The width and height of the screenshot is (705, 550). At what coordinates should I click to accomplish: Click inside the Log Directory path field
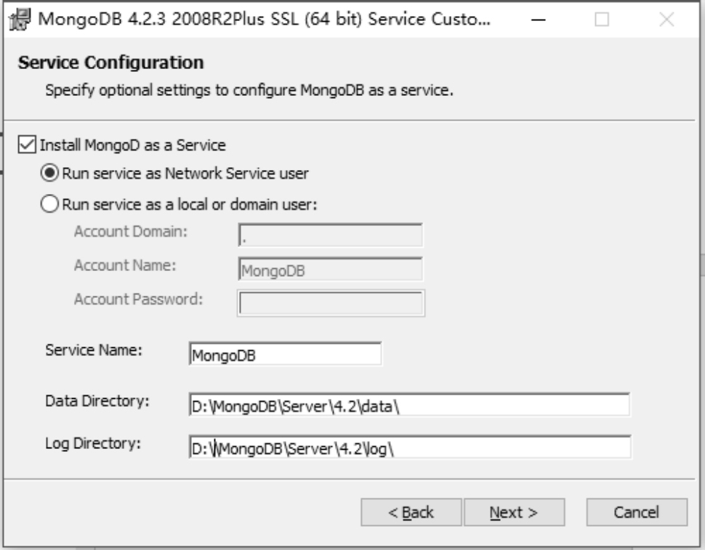click(x=408, y=447)
